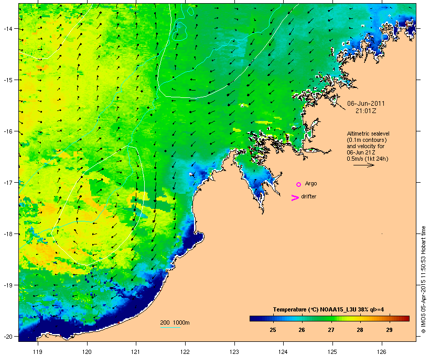This screenshot has height=356, width=430.
Task: Click the -19 latitude axis label
Action: (7, 285)
